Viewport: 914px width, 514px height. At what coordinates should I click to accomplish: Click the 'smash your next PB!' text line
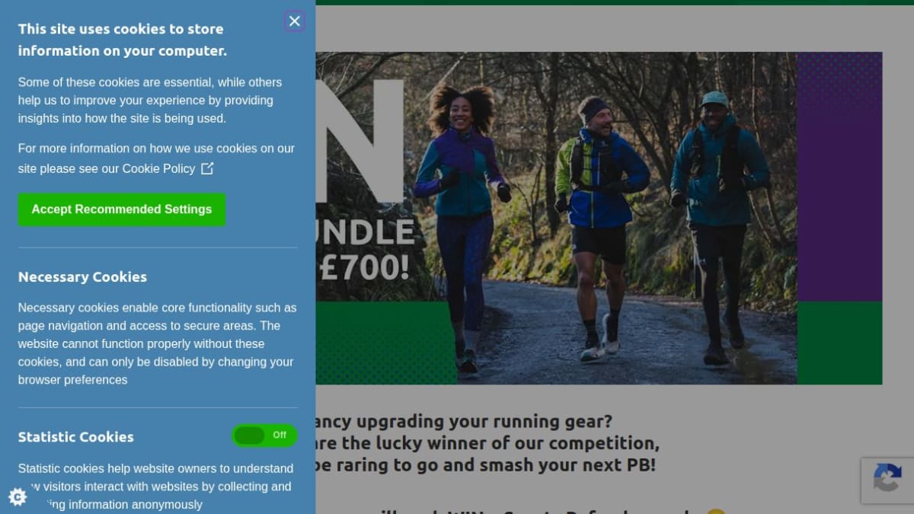(484, 465)
